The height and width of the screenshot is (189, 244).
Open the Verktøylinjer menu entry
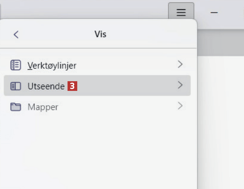point(52,65)
